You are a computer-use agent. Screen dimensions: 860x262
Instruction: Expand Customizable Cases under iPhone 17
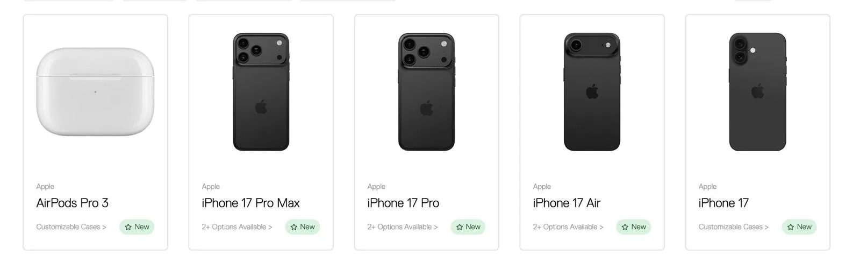point(733,227)
